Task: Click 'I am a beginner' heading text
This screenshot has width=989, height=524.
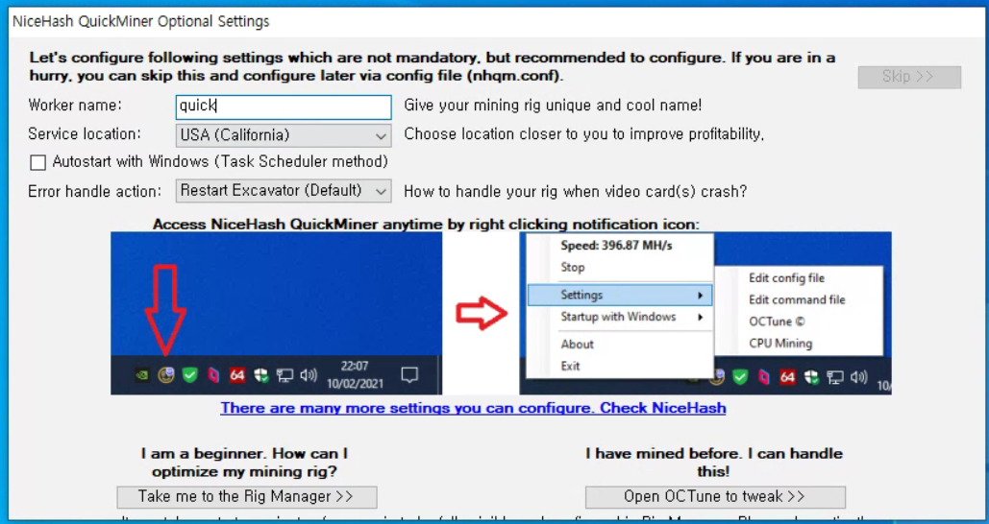Action: pos(244,463)
